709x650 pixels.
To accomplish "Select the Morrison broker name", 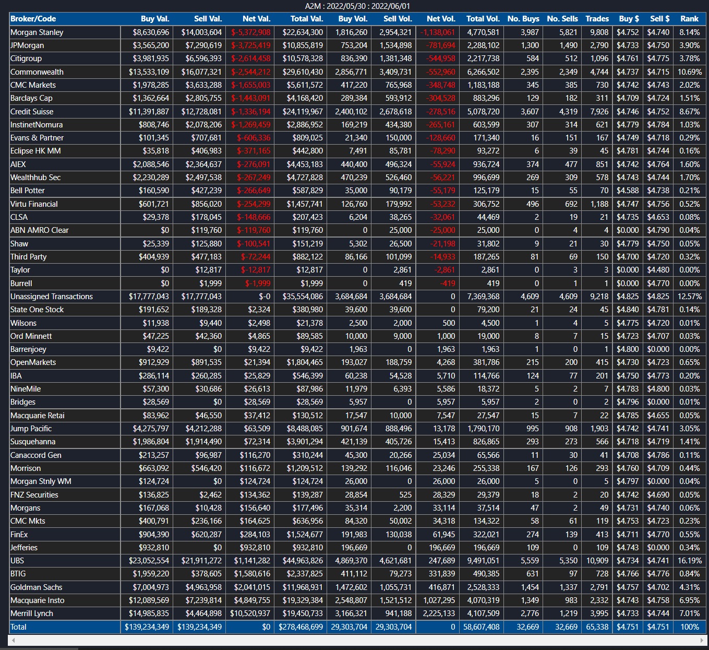I will click(x=26, y=468).
